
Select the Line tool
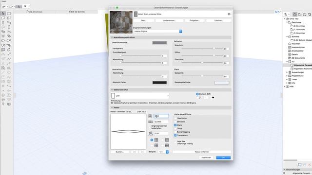pos(3,72)
